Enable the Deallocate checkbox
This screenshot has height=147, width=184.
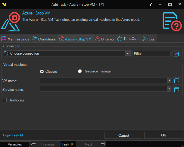click(5, 100)
